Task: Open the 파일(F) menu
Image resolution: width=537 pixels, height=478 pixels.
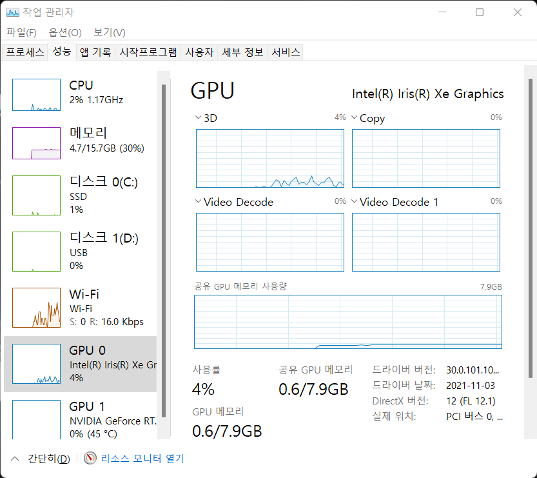Action: (22, 32)
